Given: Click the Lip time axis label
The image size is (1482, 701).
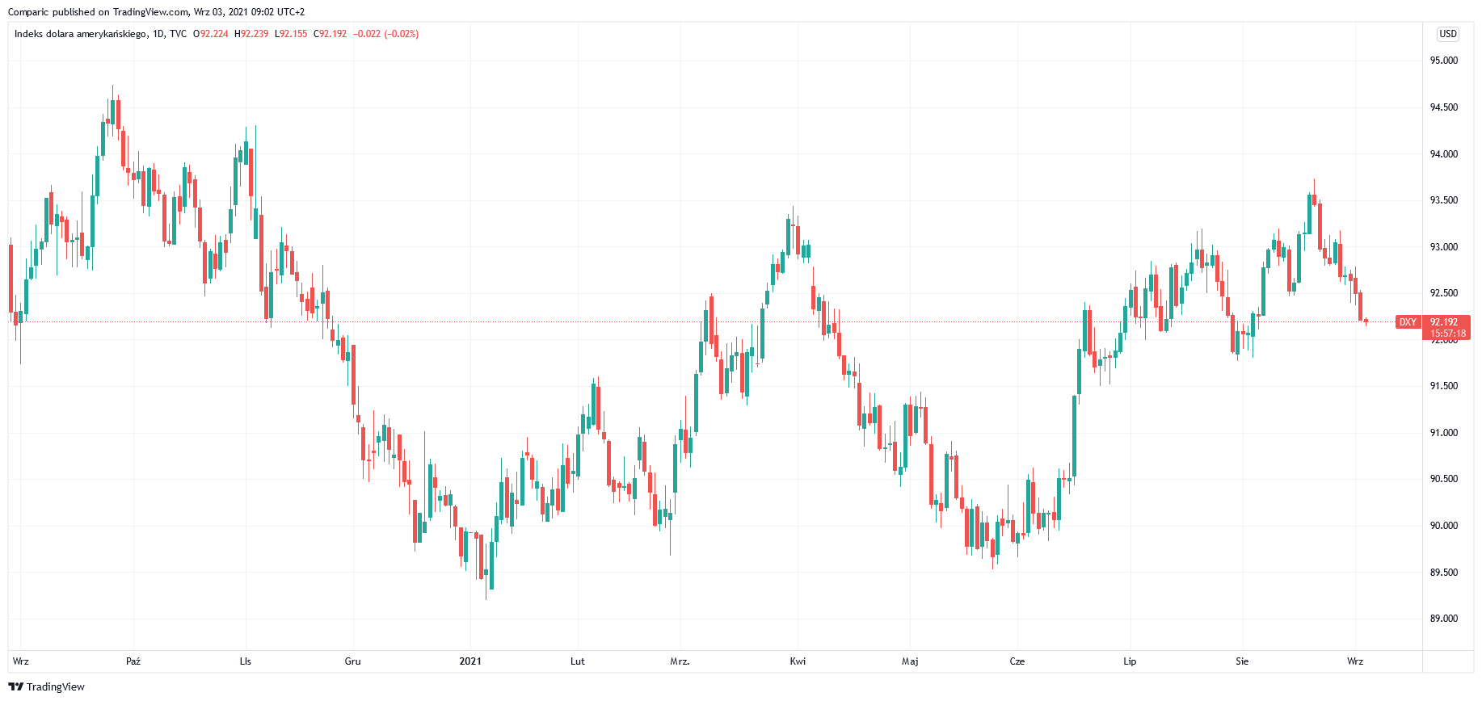Looking at the screenshot, I should 1130,661.
